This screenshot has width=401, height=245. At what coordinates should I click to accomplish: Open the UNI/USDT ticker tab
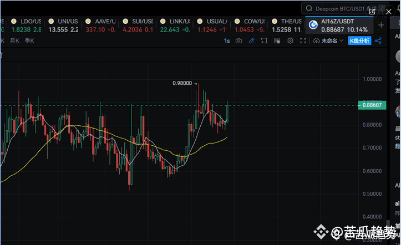pos(63,25)
